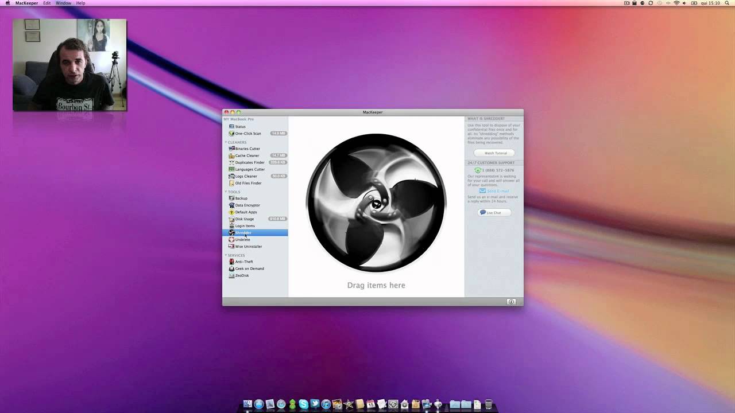Viewport: 735px width, 413px height.
Task: Click the 'Drag items here' label
Action: [376, 285]
